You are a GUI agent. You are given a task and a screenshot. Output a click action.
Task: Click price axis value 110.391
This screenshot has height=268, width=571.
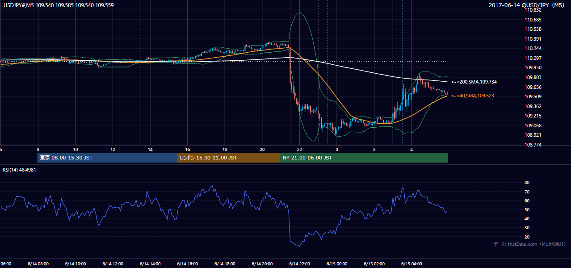click(x=533, y=39)
